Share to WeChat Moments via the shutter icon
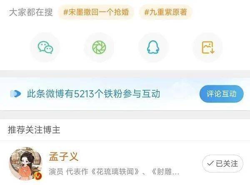 (99, 47)
